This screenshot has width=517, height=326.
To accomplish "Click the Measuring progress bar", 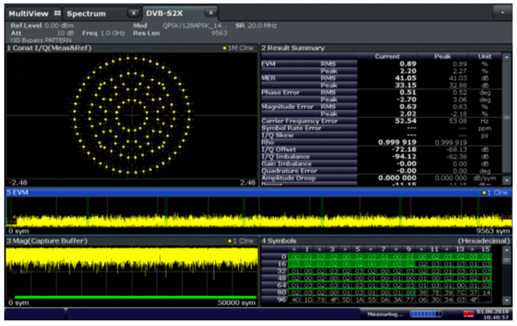I will tap(425, 315).
